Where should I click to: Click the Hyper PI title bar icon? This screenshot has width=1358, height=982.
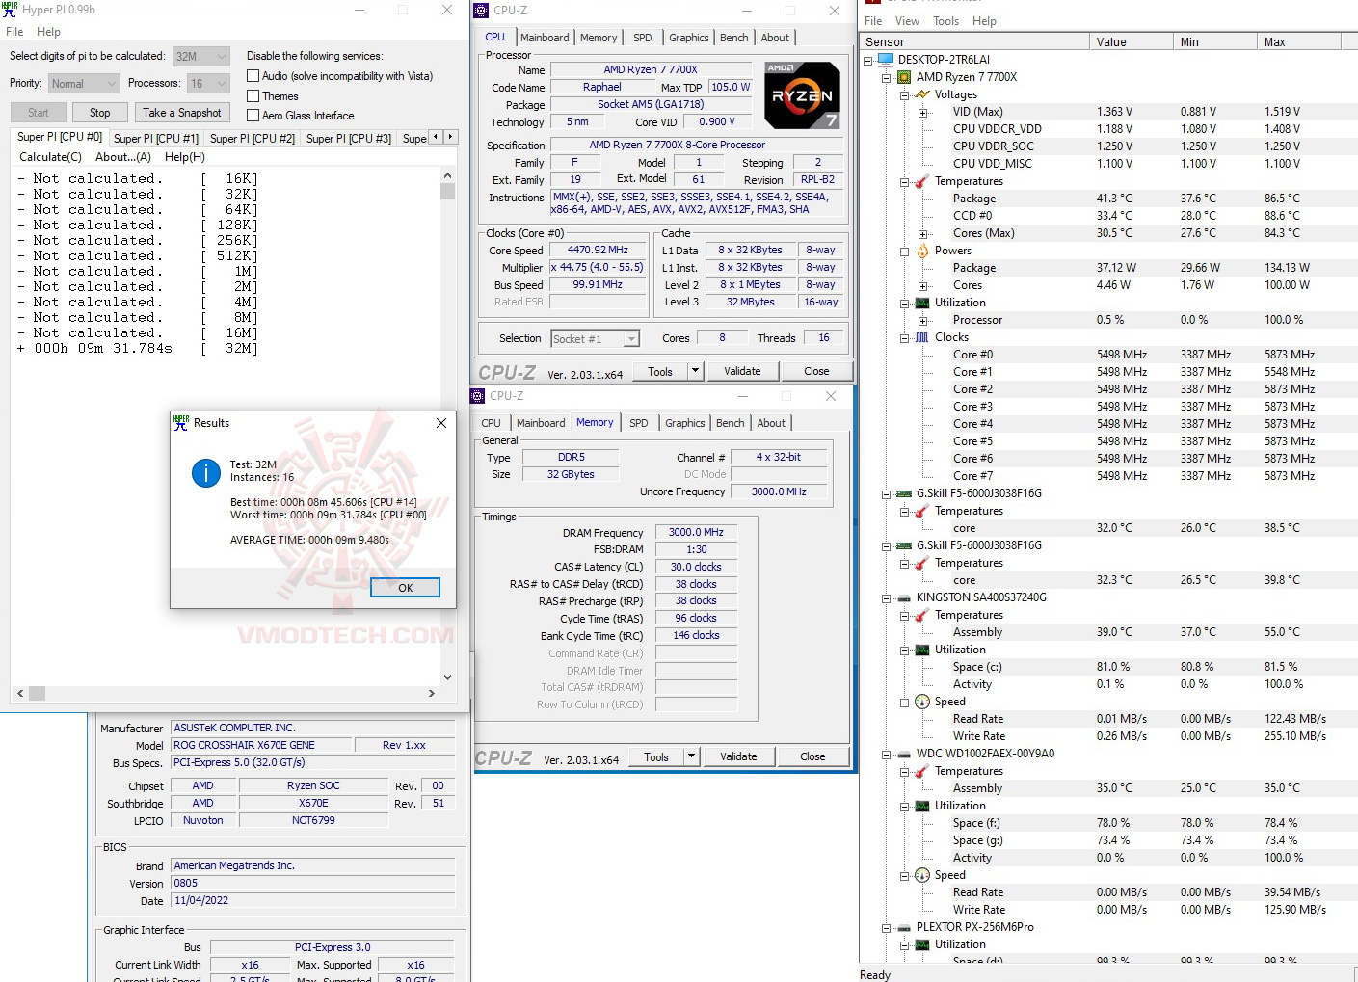(11, 10)
